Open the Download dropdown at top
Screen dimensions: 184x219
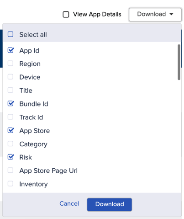click(155, 15)
